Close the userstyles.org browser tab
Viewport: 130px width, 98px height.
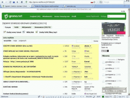pyautogui.click(x=93, y=6)
